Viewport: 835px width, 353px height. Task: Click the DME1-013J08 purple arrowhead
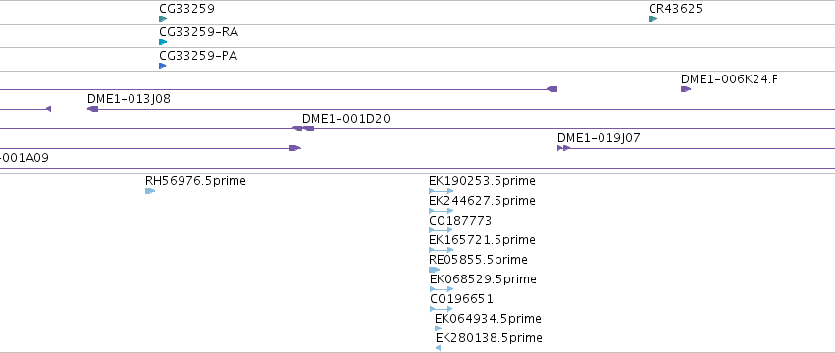point(92,109)
